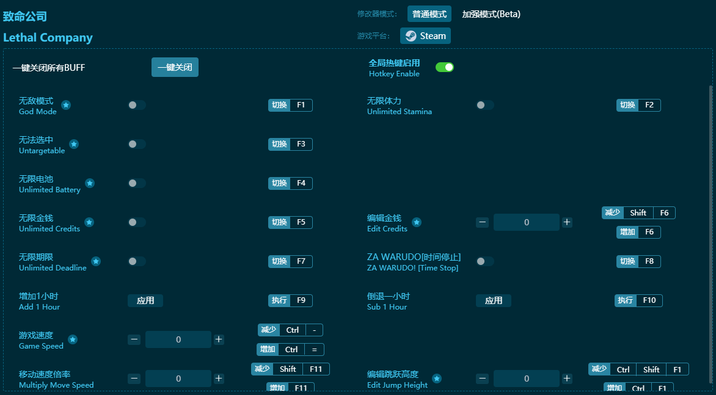
Task: Click the 减少 Shift F11 move speed hotkey
Action: coord(290,369)
